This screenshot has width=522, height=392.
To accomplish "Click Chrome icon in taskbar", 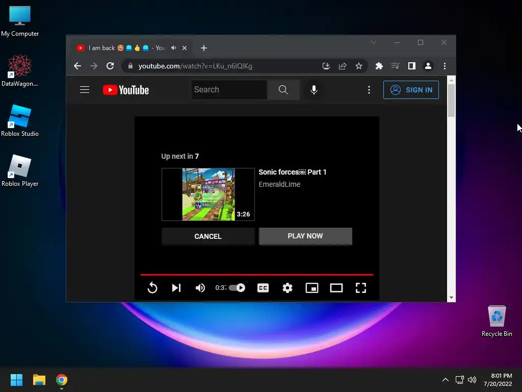I will (x=62, y=380).
